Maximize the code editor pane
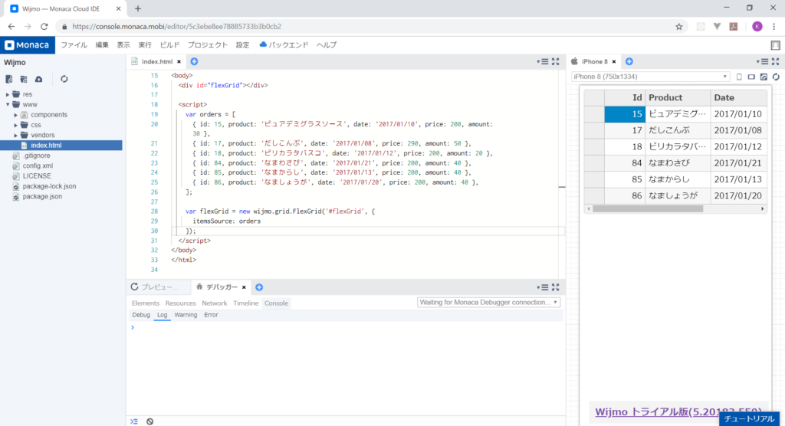Image resolution: width=785 pixels, height=426 pixels. coord(556,61)
